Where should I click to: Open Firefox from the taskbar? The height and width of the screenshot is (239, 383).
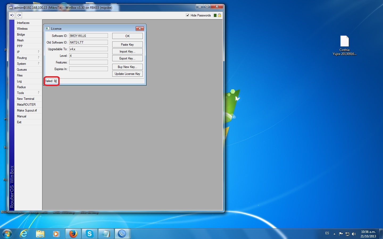pyautogui.click(x=73, y=234)
